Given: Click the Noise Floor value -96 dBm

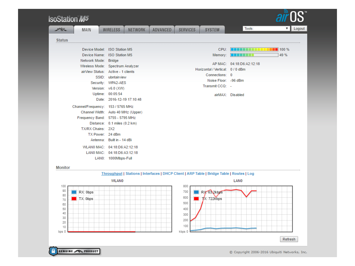Looking at the screenshot, I should (237, 81).
